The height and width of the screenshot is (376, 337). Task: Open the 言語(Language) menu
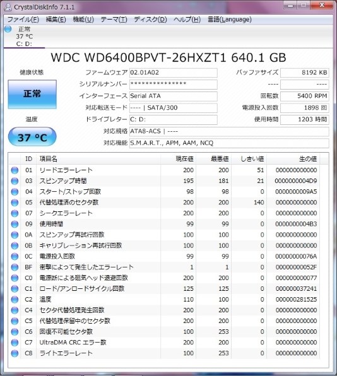pos(229,20)
